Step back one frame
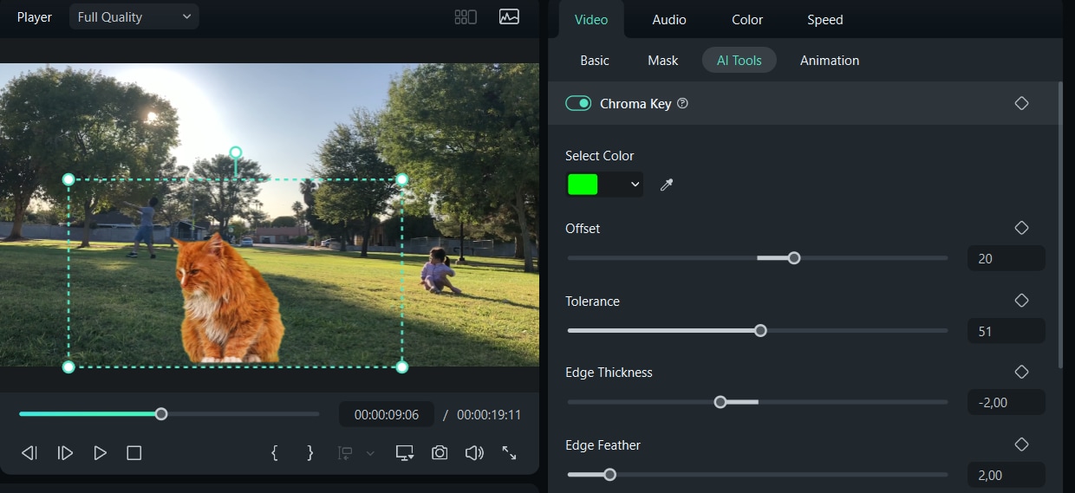1075x493 pixels. [29, 452]
